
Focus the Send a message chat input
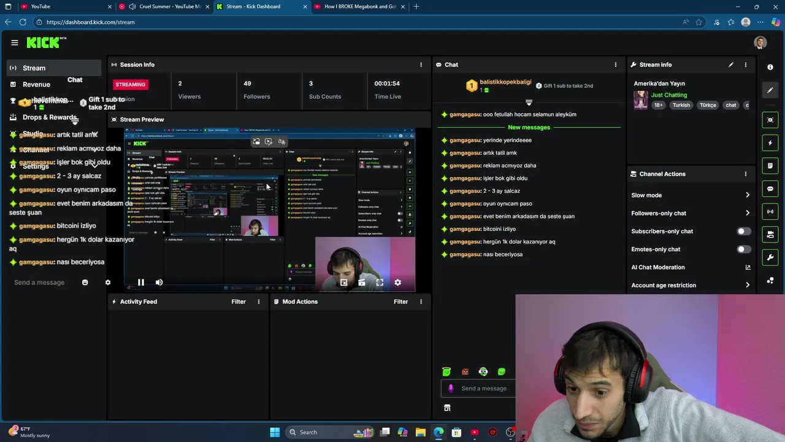click(x=484, y=388)
